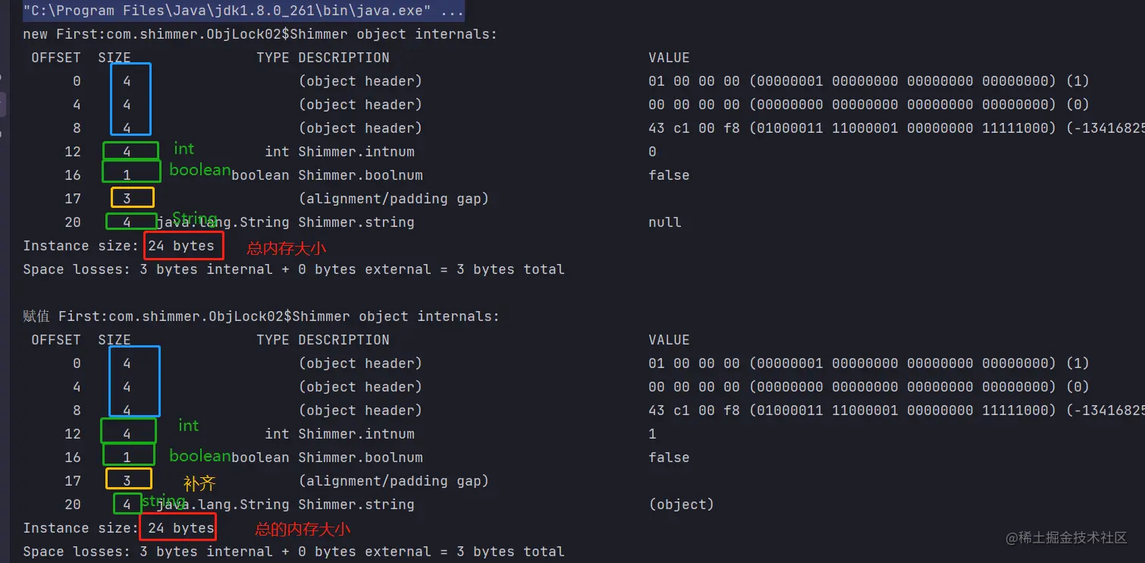Click the DESCRIPTION column header in second table
This screenshot has height=563, width=1145.
pos(343,340)
